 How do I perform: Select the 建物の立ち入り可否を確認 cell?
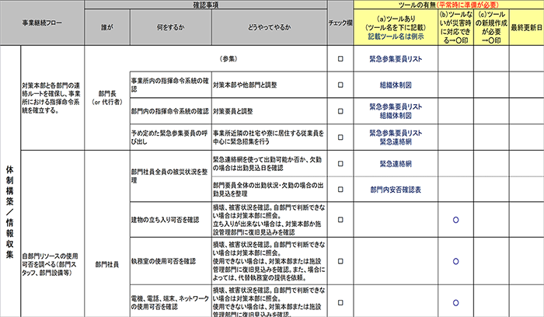[x=171, y=220]
